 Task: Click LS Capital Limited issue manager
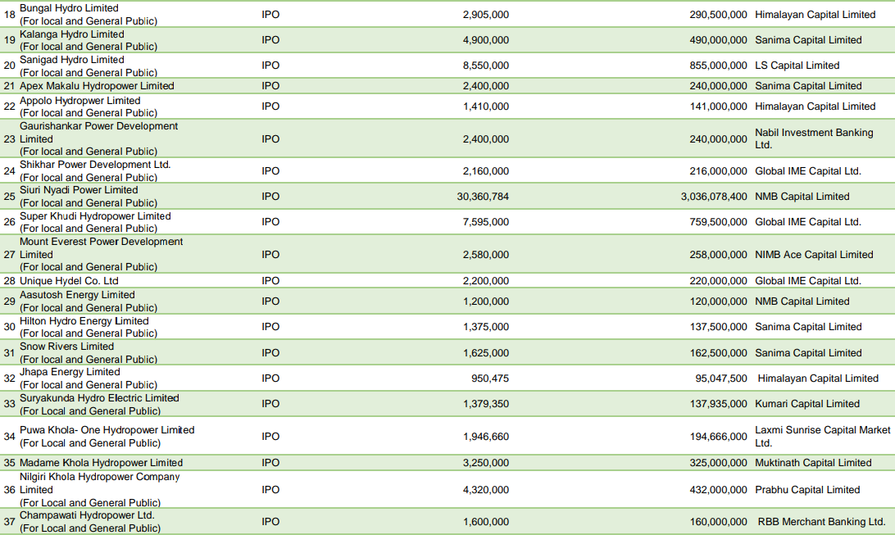[x=797, y=66]
